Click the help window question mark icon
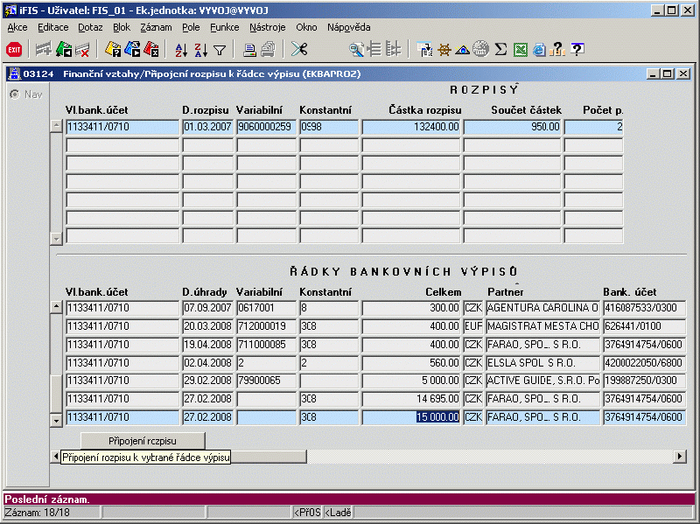This screenshot has height=524, width=700. [577, 49]
